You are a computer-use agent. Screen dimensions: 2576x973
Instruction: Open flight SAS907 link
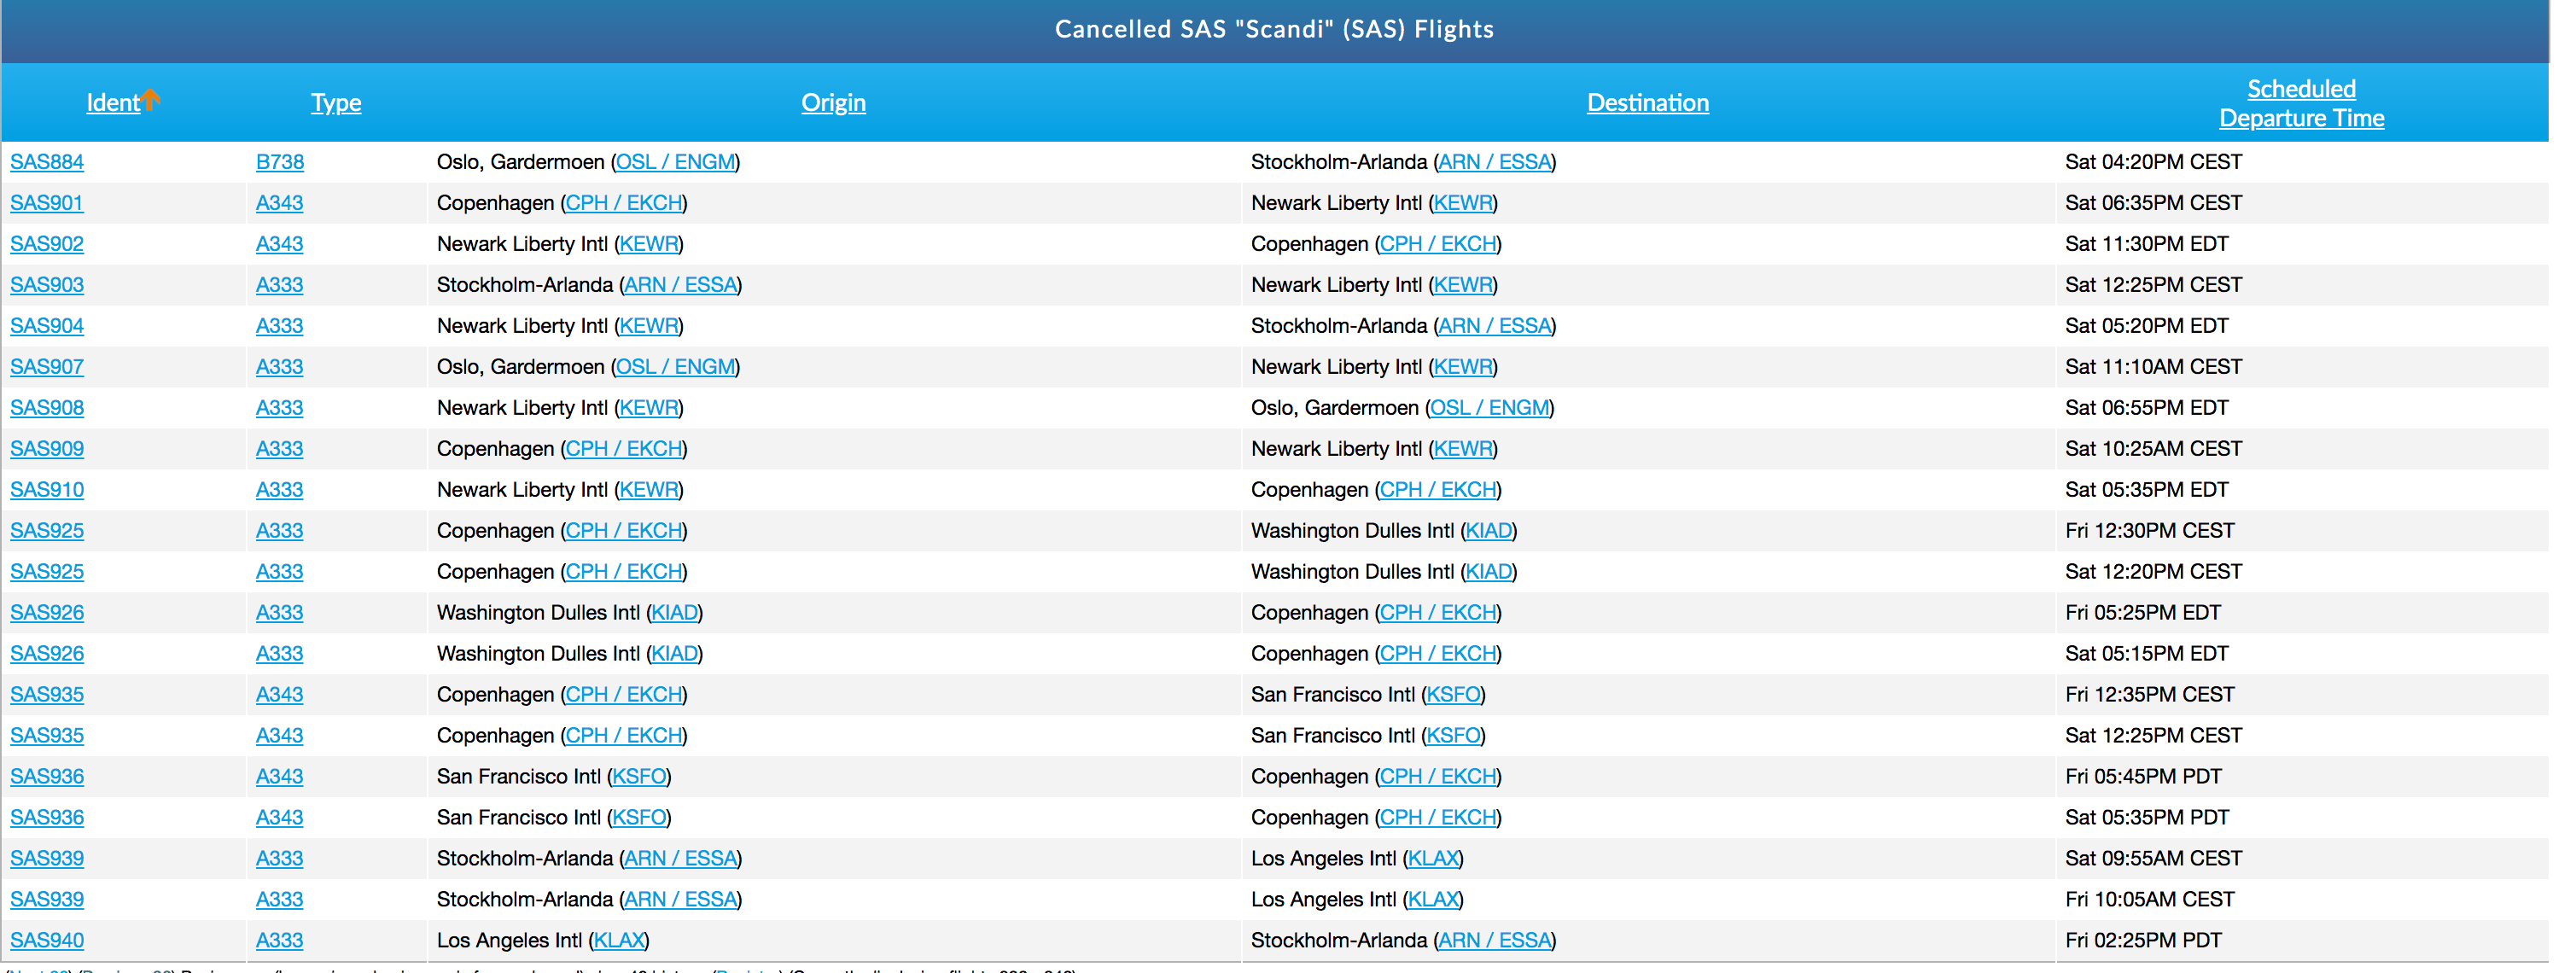(46, 367)
